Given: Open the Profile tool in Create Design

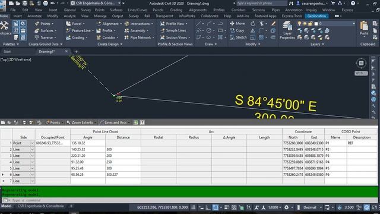Looking at the screenshot, I should 106,31.
